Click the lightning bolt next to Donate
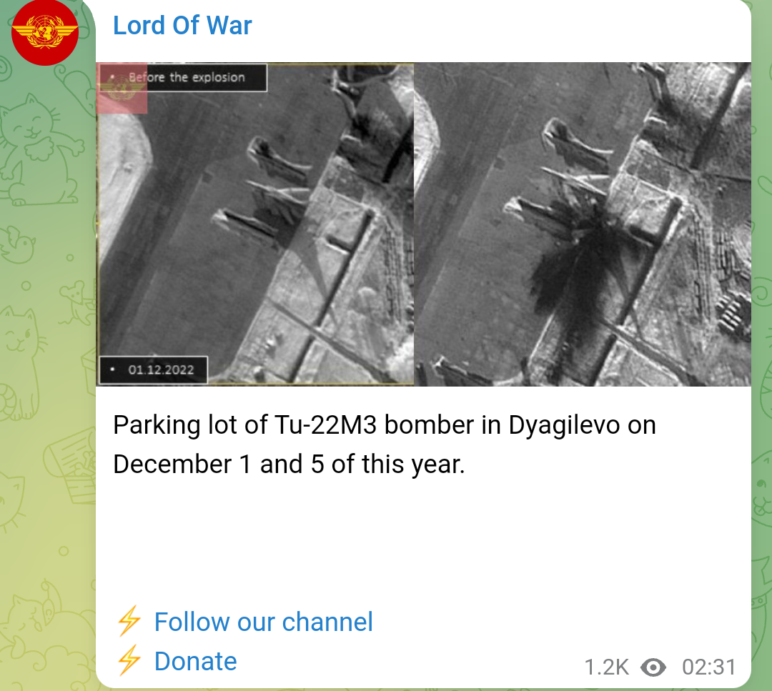The height and width of the screenshot is (691, 772). click(129, 660)
